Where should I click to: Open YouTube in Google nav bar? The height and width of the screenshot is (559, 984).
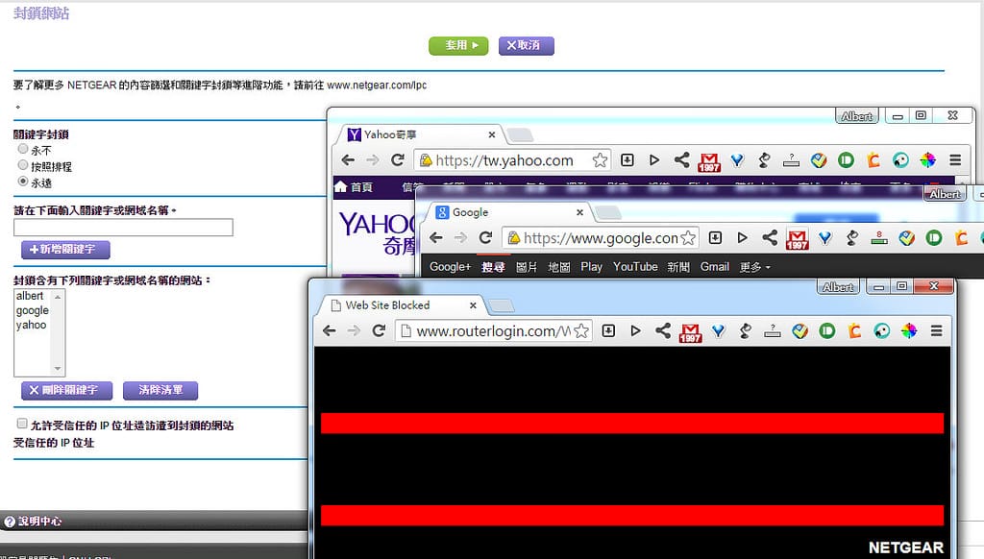[x=635, y=267]
